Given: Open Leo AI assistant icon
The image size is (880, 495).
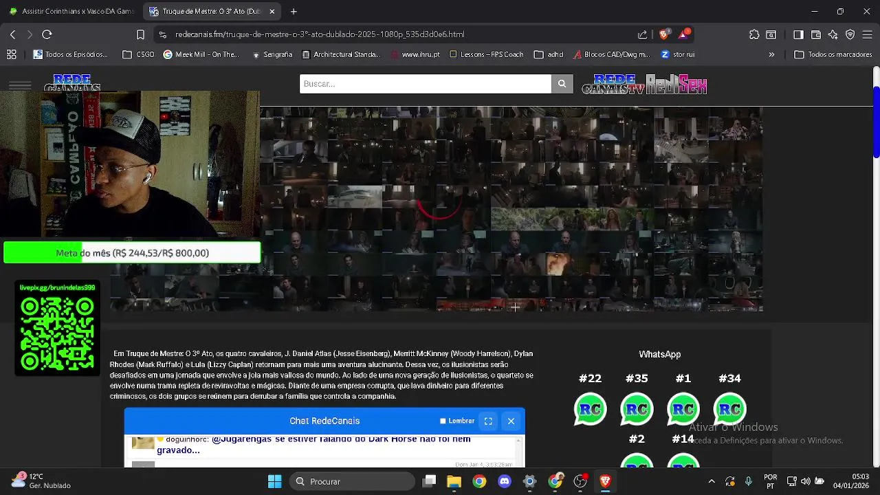Looking at the screenshot, I should pyautogui.click(x=833, y=34).
